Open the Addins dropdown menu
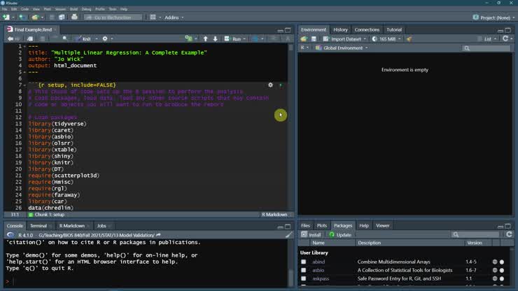 [174, 17]
